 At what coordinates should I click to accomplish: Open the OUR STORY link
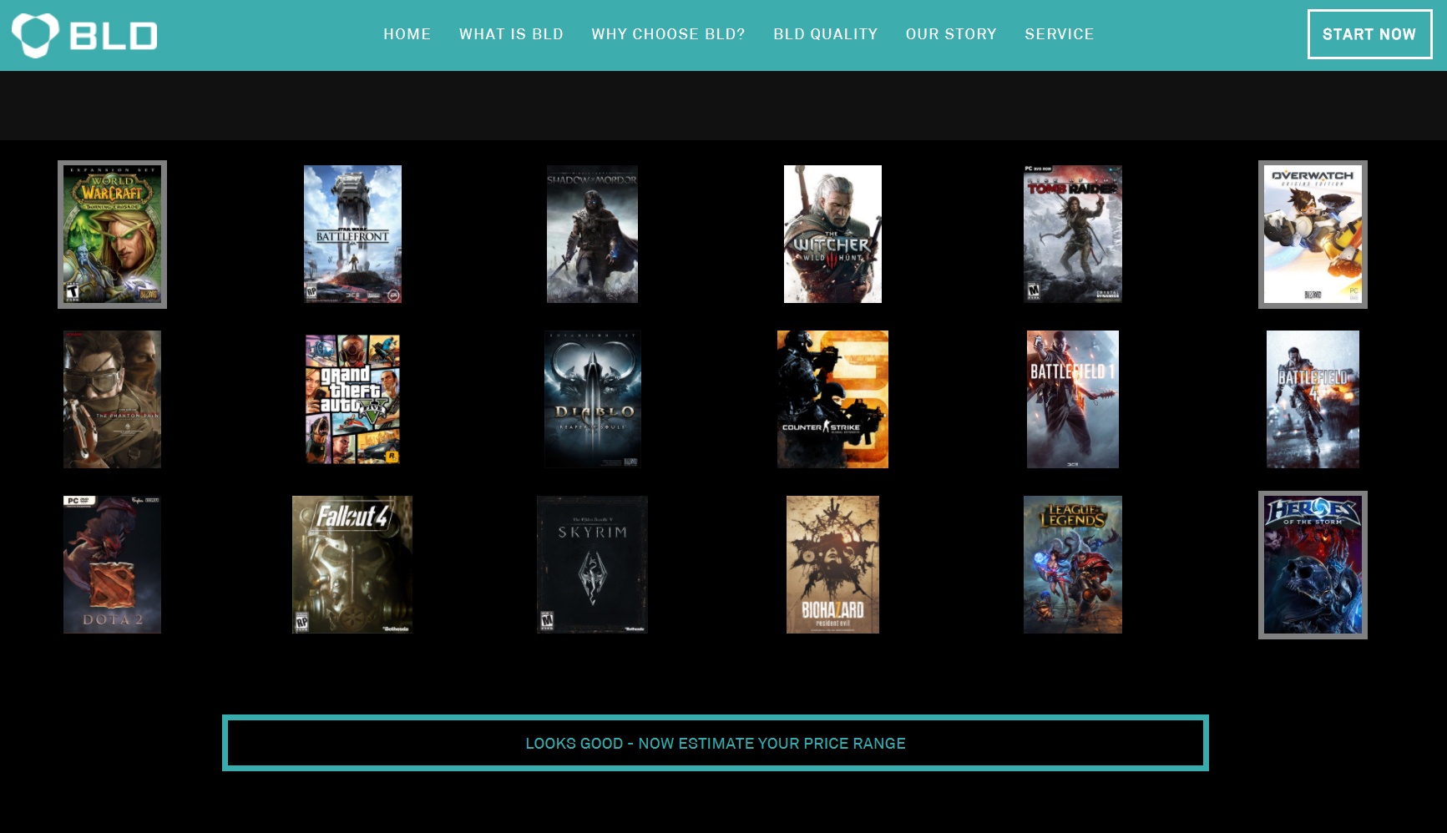coord(951,34)
